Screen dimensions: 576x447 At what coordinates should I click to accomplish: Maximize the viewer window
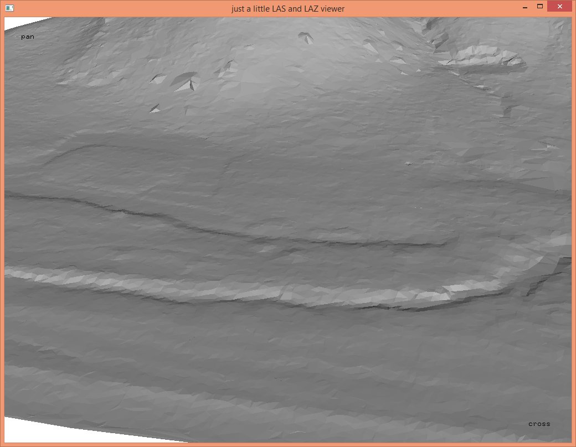pos(539,8)
